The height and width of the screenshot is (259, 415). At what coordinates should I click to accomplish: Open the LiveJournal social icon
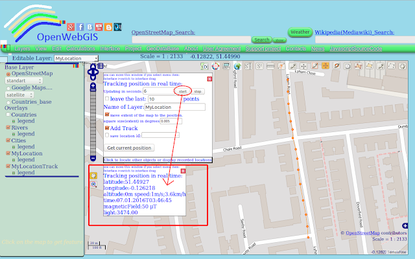pyautogui.click(x=118, y=27)
